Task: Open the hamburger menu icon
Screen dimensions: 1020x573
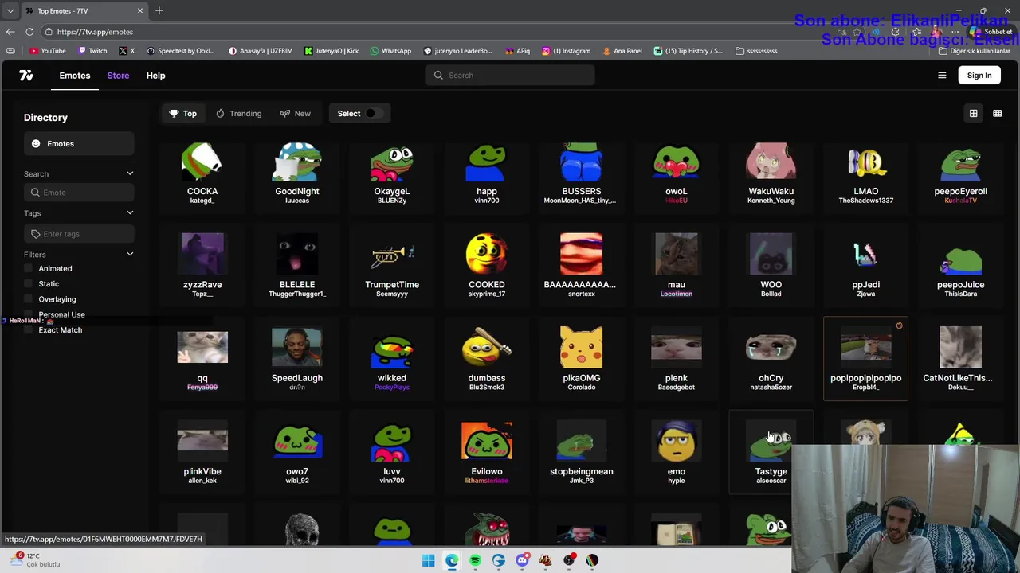Action: tap(942, 76)
